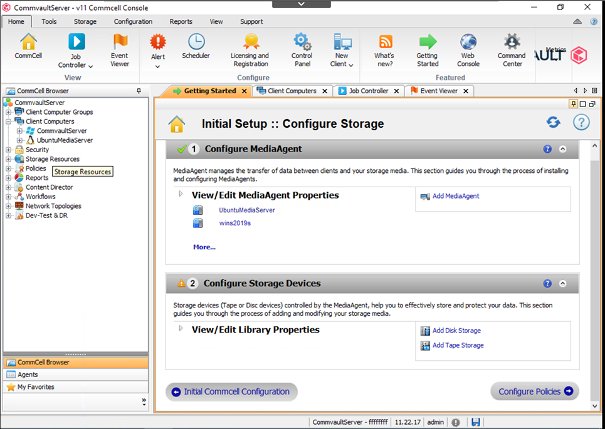
Task: Click the ribbon help question mark icon
Action: click(x=594, y=21)
